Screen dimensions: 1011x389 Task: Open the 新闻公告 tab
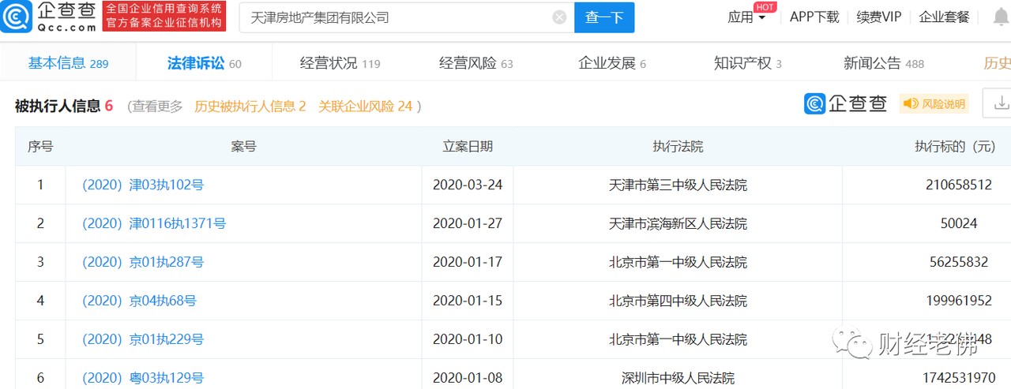(x=884, y=63)
